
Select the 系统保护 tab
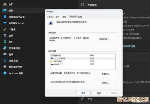click(x=73, y=17)
